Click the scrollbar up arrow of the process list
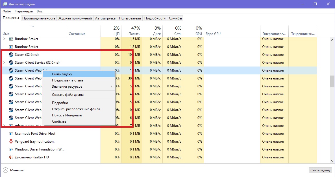Screen dimensions: 335x177 [332, 40]
